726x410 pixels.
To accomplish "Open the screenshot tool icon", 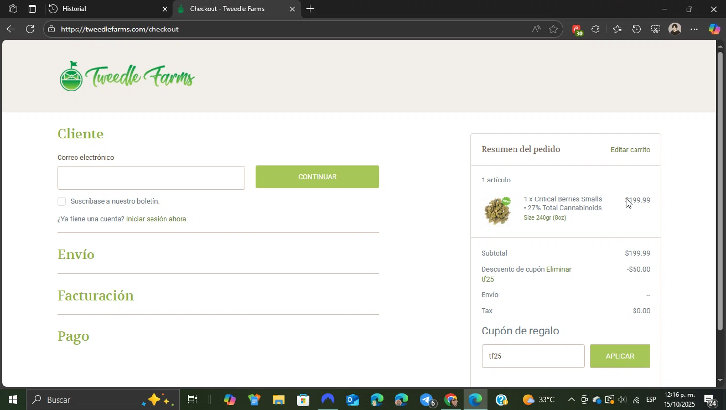I will [x=655, y=29].
